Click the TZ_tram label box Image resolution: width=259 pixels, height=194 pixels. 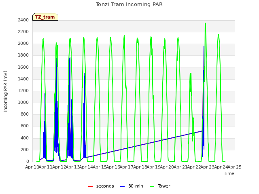pyautogui.click(x=45, y=17)
